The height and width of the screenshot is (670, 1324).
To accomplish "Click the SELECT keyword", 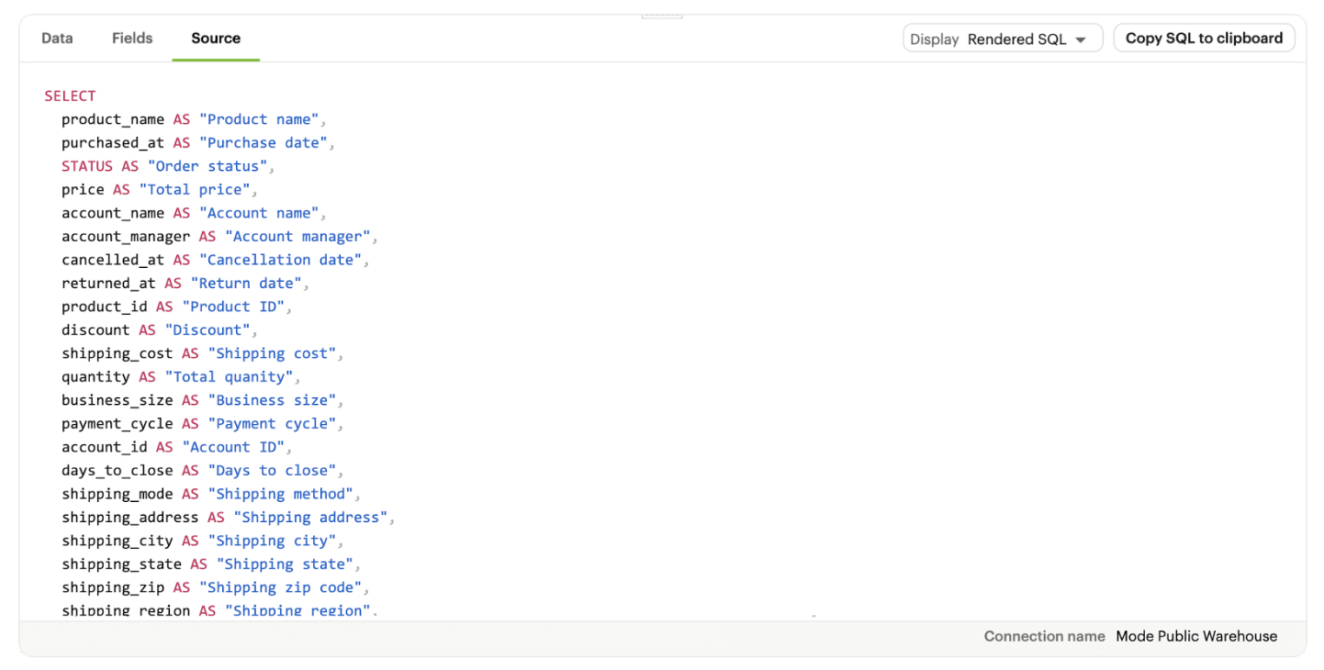I will tap(70, 95).
